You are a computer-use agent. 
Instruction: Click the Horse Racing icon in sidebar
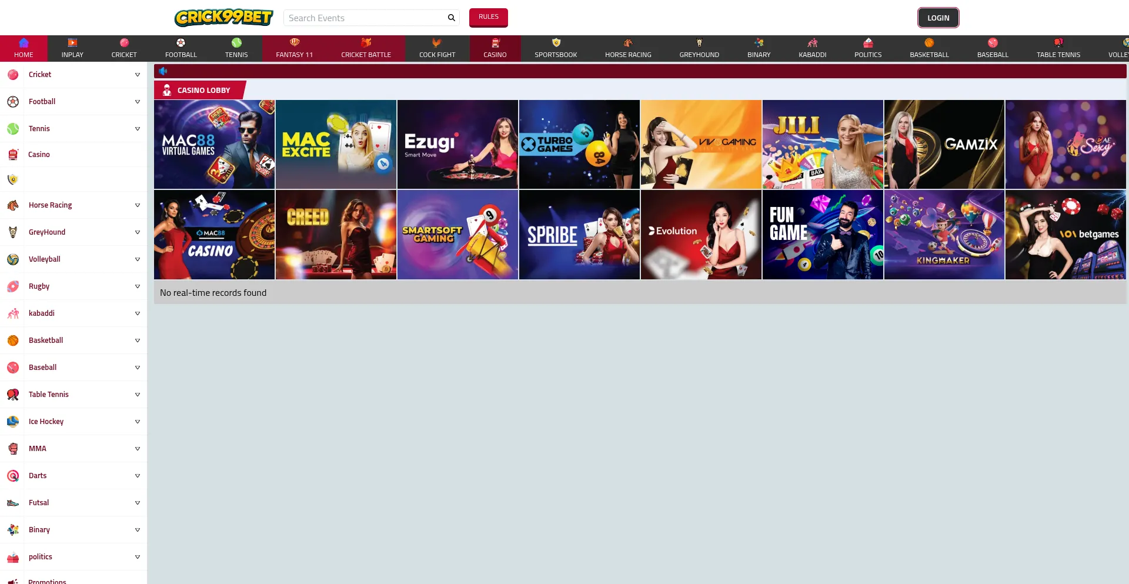[x=13, y=205]
